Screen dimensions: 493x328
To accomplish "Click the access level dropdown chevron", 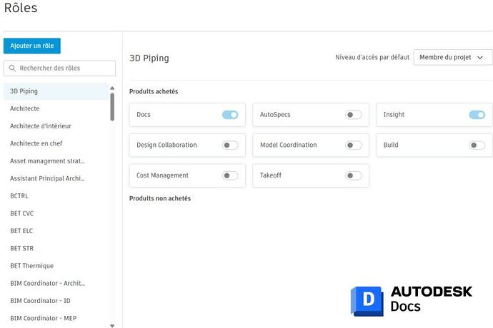I will point(480,58).
